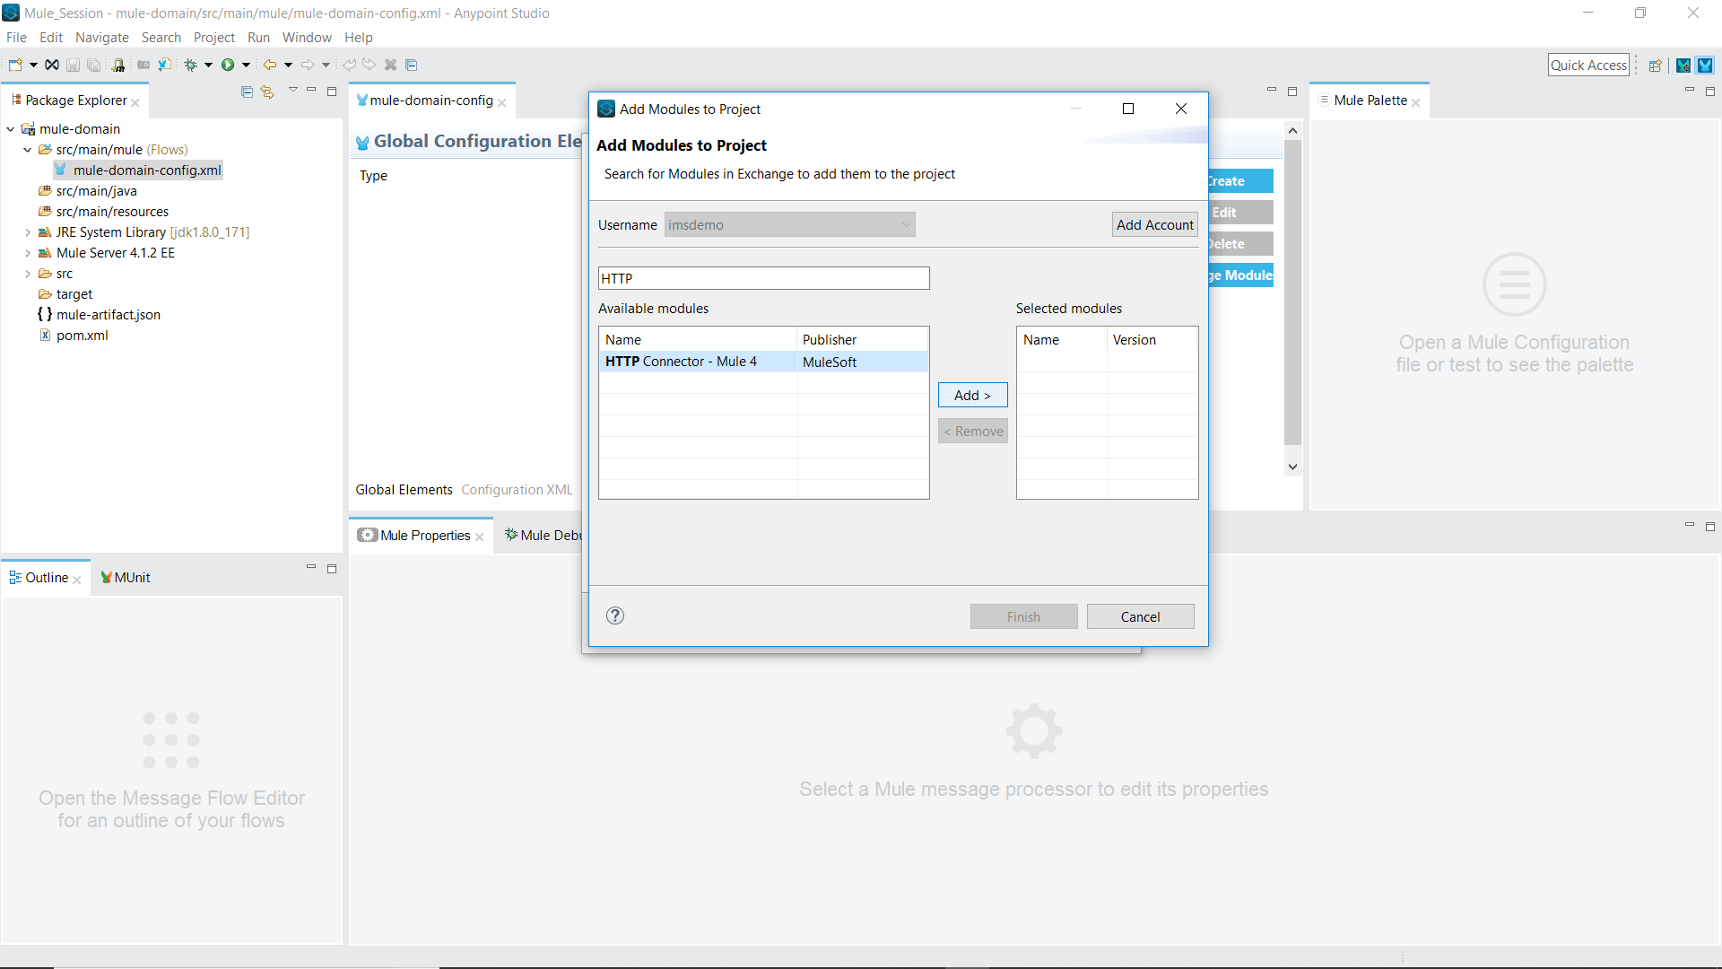The height and width of the screenshot is (969, 1722).
Task: Click the help question mark icon
Action: tap(614, 615)
